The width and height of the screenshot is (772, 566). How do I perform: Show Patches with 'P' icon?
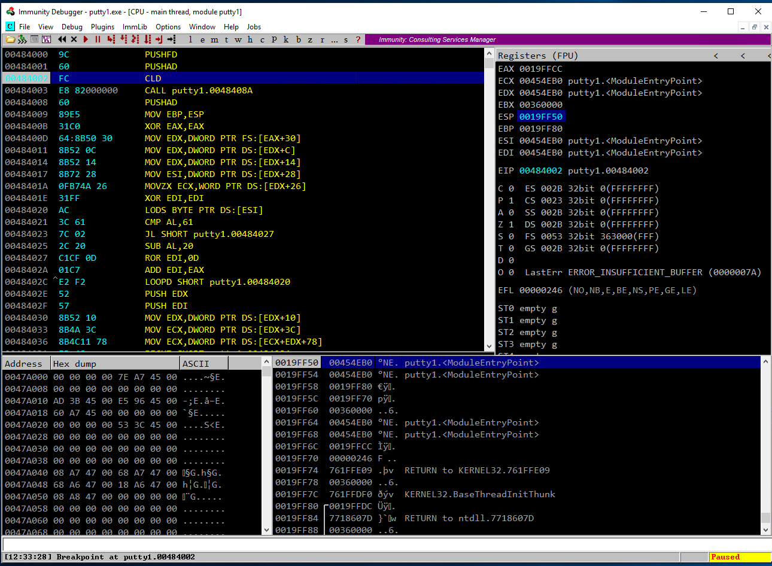[x=274, y=39]
